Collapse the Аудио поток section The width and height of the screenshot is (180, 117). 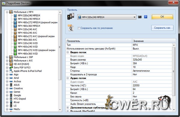click(x=67, y=78)
